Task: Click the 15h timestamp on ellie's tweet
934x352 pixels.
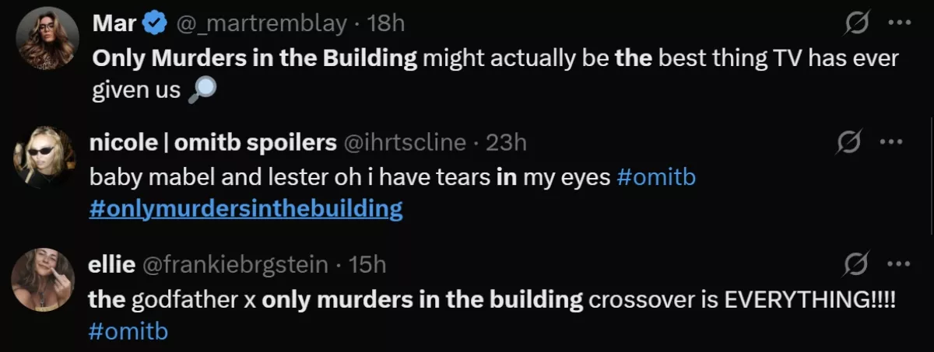Action: (367, 265)
